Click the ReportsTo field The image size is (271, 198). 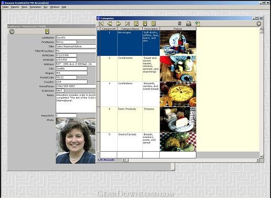click(x=66, y=115)
